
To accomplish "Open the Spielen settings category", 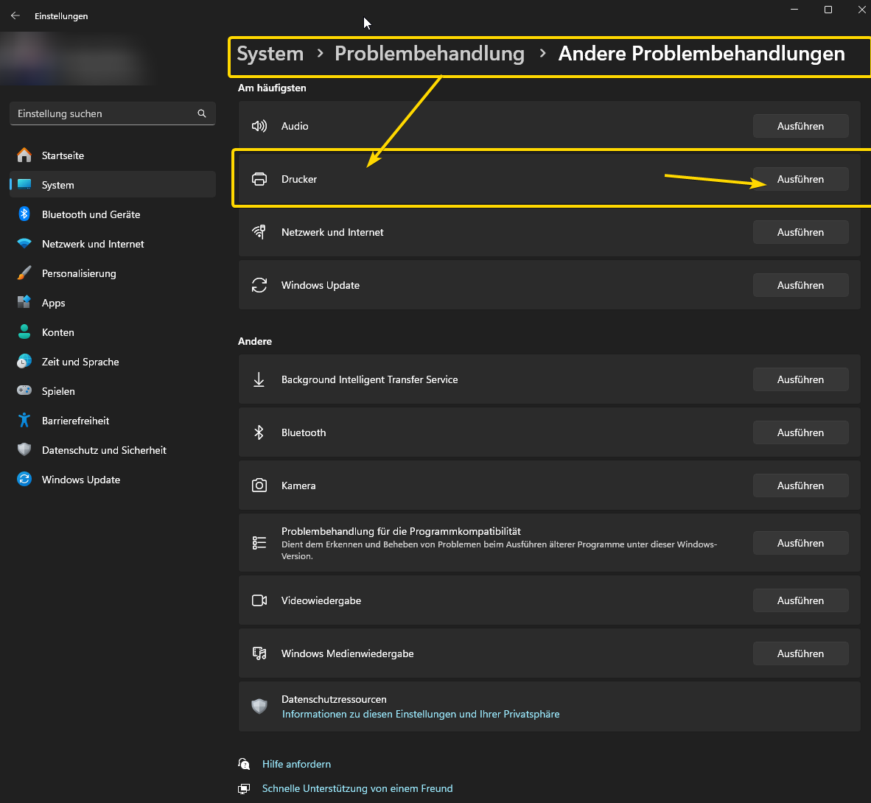I will pos(58,391).
